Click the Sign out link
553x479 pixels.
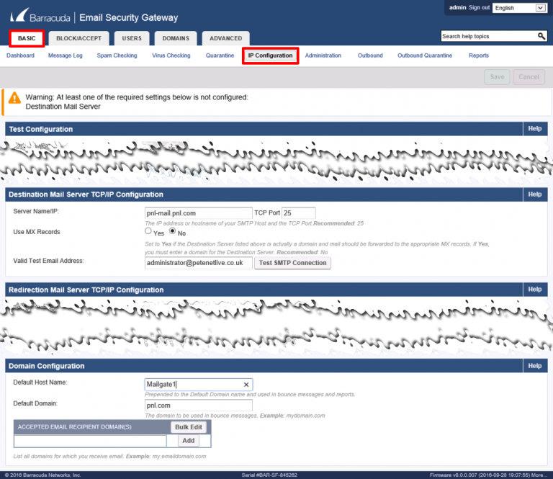click(x=479, y=7)
